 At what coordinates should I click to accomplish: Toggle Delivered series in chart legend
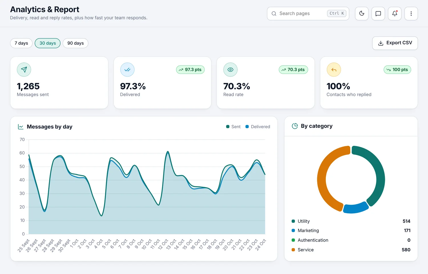pyautogui.click(x=258, y=127)
